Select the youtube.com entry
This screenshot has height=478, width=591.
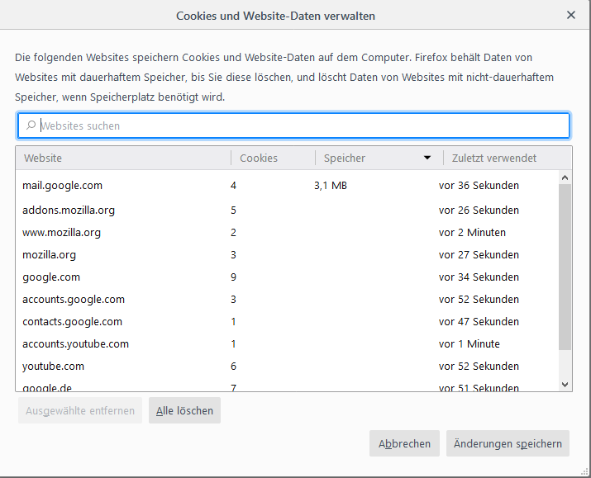point(53,366)
